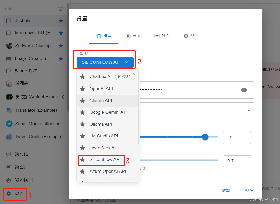Select Ollama API provider
The height and width of the screenshot is (204, 280).
107,124
